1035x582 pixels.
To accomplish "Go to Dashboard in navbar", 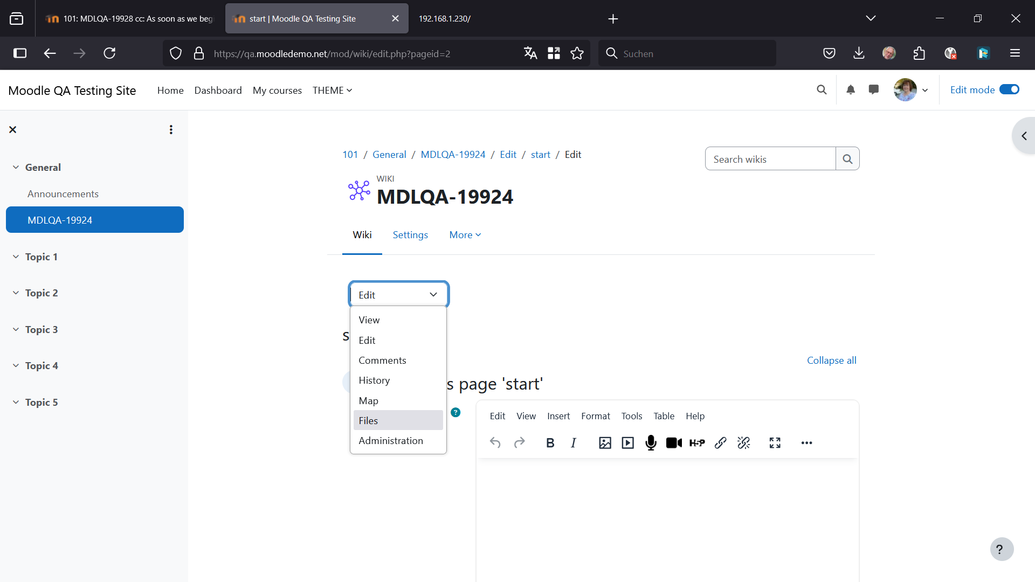I will tap(218, 91).
